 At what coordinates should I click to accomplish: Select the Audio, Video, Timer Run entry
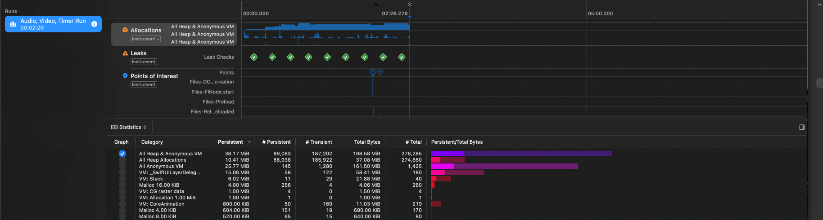click(53, 24)
